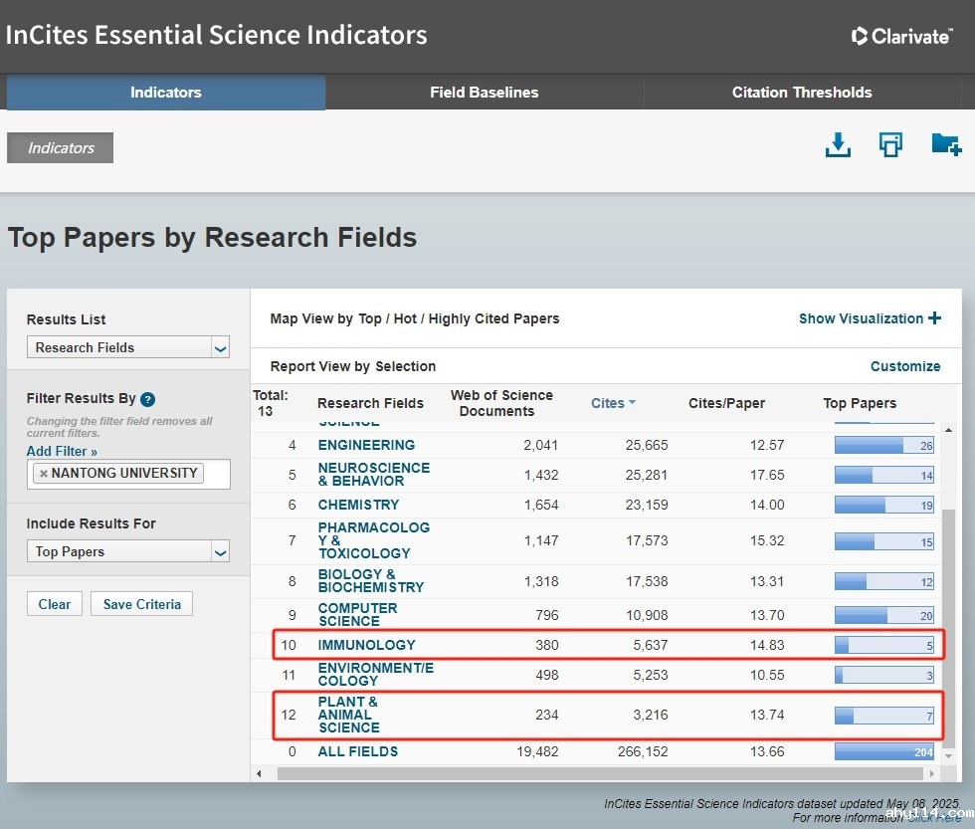Click the Research Fields column header
975x829 pixels.
click(370, 403)
